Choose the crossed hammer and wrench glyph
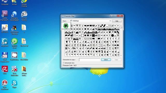Screen dimensions: 166x93 click(x=96, y=29)
